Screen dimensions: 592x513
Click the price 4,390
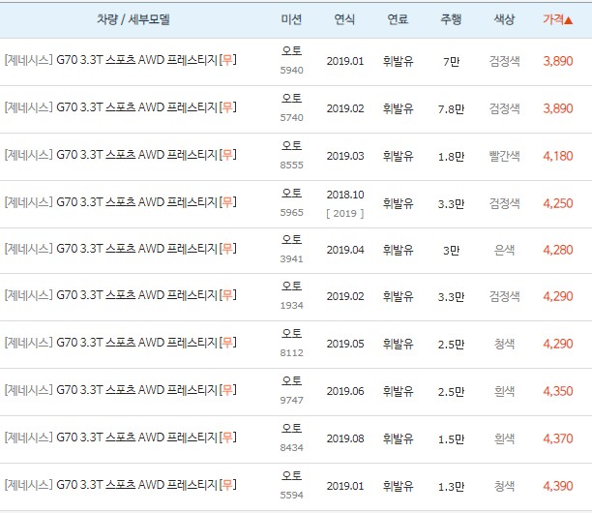click(557, 486)
